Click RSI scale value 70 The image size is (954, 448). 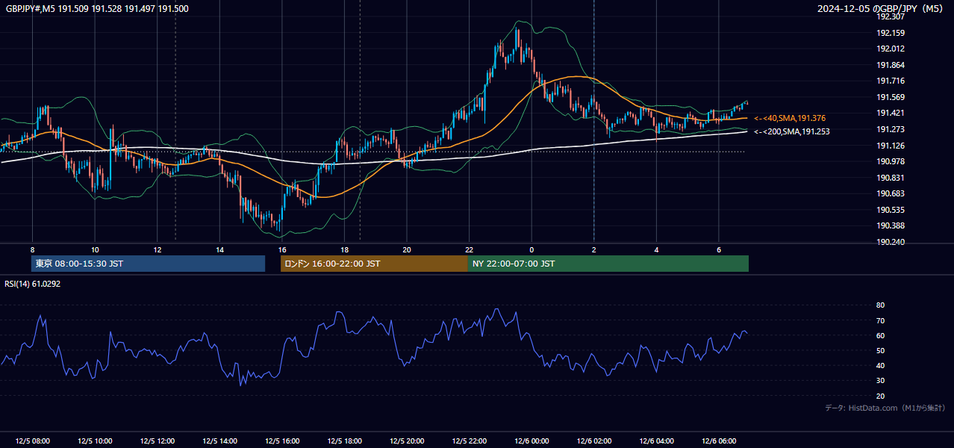[881, 320]
